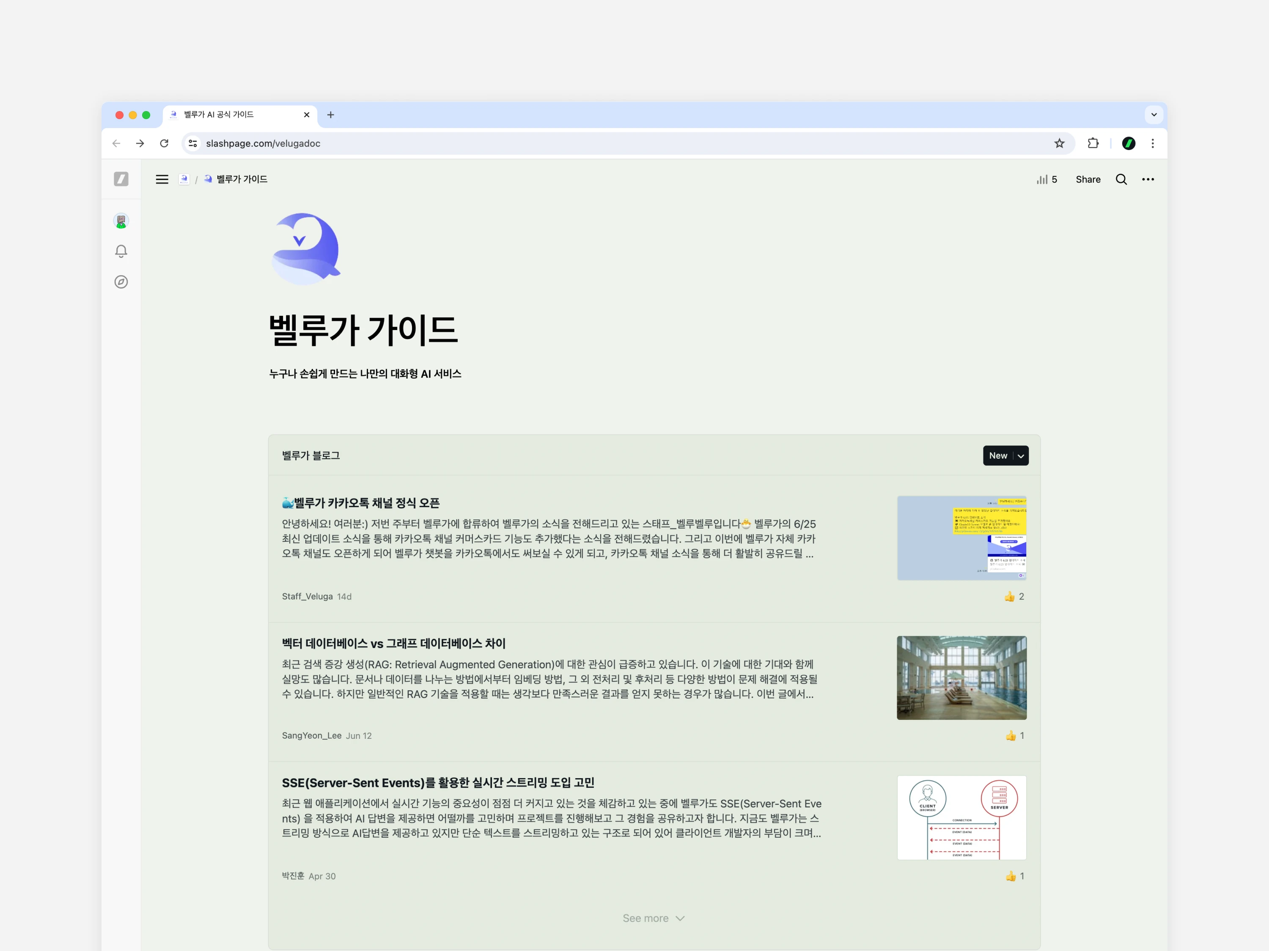Open the New button dropdown arrow
This screenshot has height=951, width=1269.
[x=1021, y=456]
